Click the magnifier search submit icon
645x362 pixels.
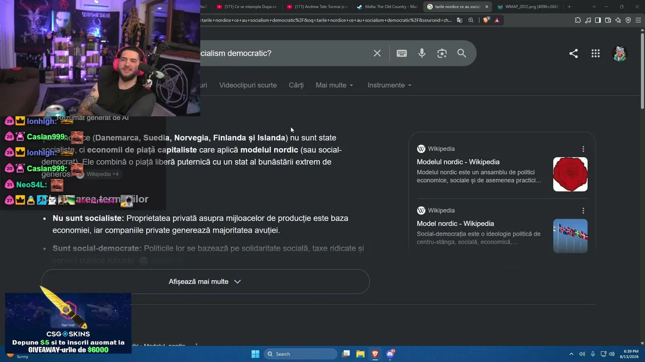click(462, 53)
